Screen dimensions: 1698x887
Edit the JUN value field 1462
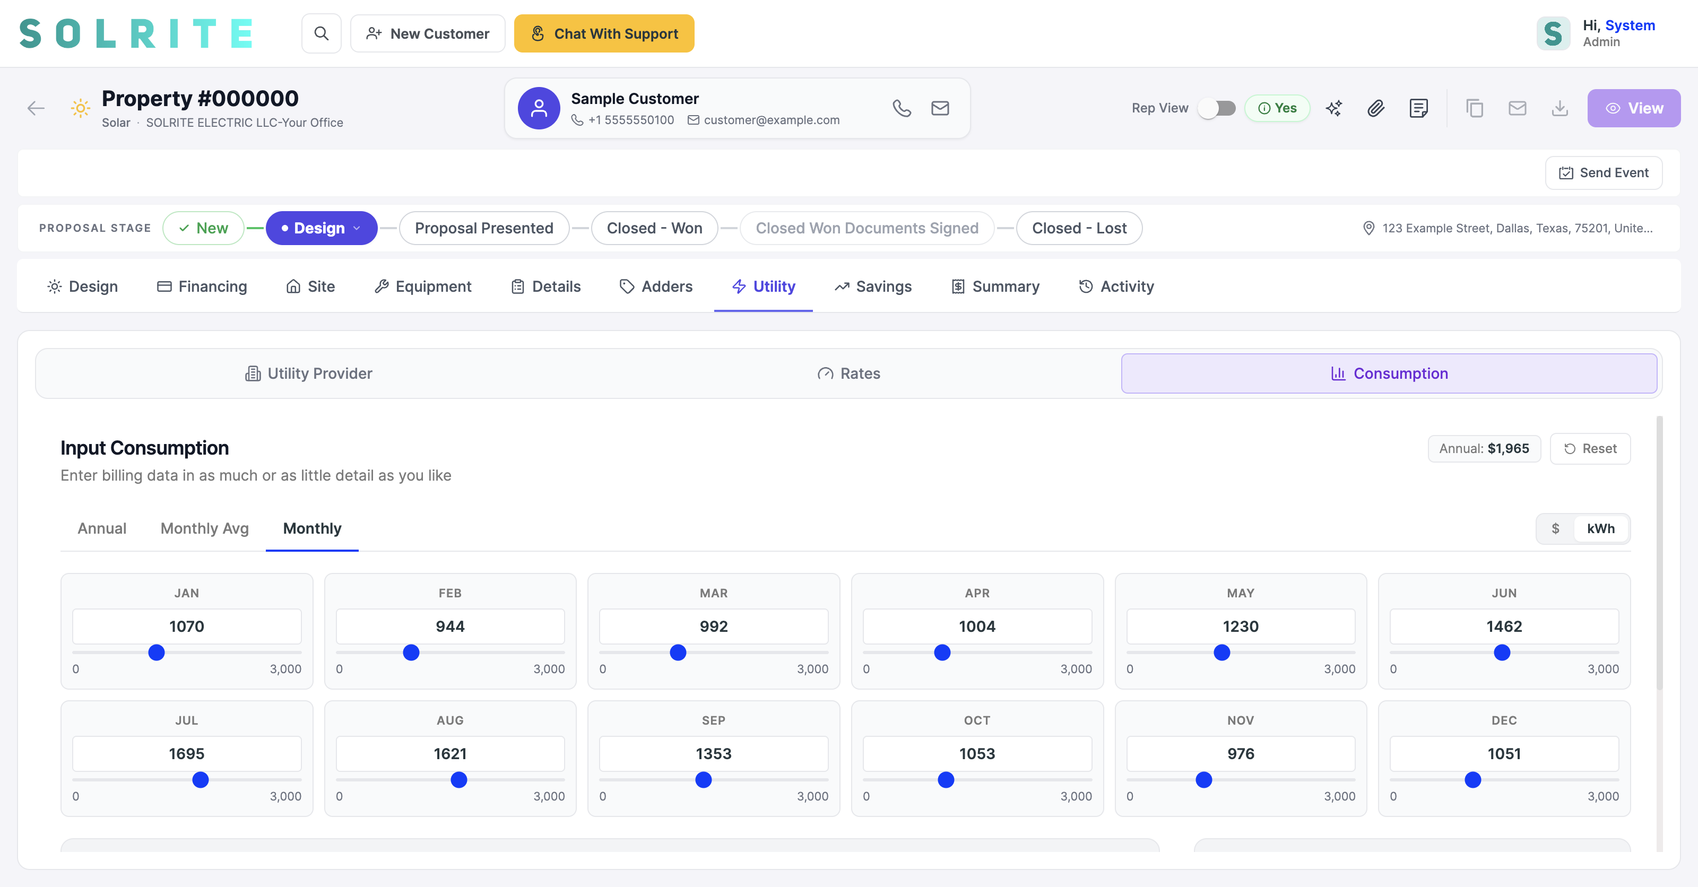point(1504,626)
